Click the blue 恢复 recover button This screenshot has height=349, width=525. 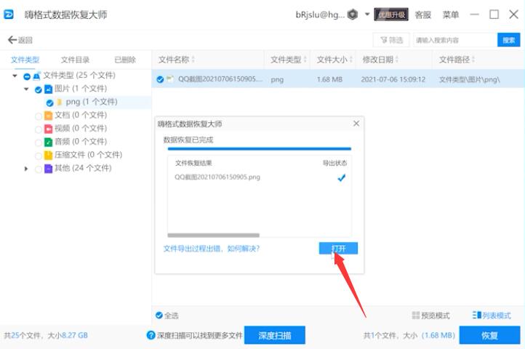489,335
